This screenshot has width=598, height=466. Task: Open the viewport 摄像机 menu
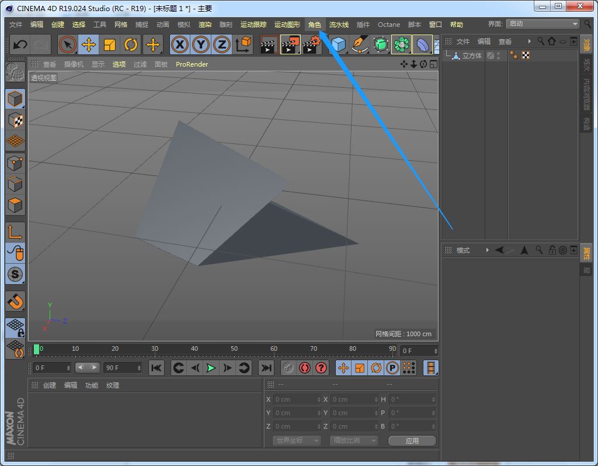(x=74, y=64)
